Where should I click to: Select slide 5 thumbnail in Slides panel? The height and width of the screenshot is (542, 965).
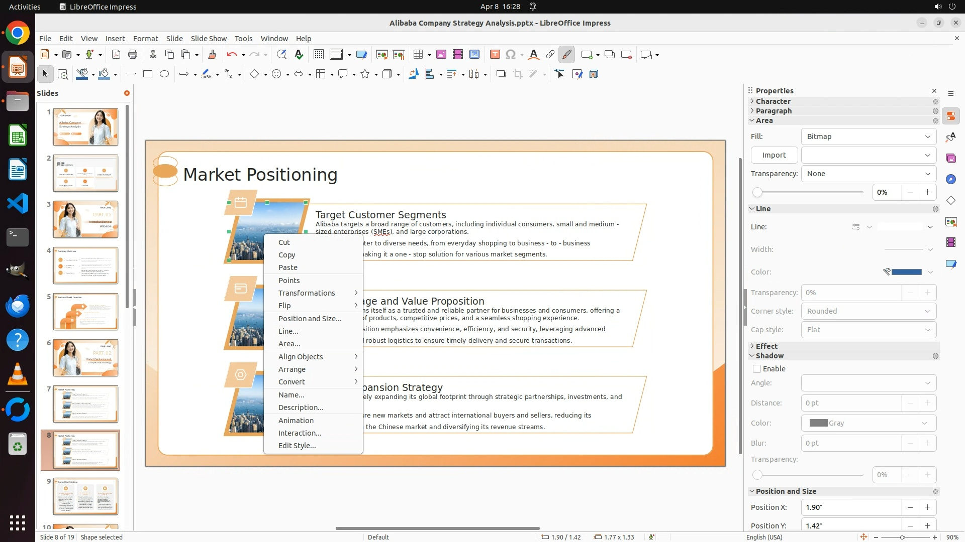pos(86,312)
